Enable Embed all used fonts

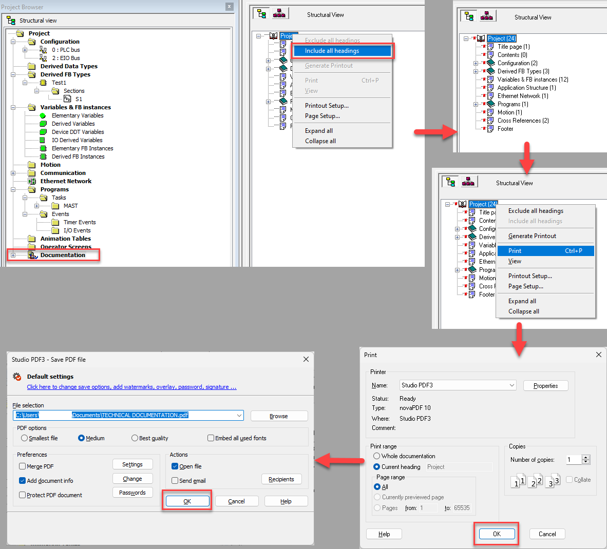click(x=211, y=438)
